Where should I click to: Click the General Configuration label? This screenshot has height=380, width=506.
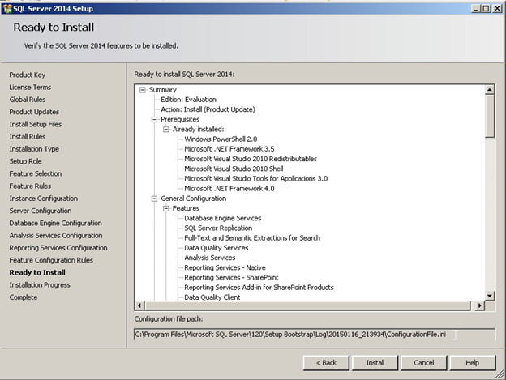coord(193,199)
